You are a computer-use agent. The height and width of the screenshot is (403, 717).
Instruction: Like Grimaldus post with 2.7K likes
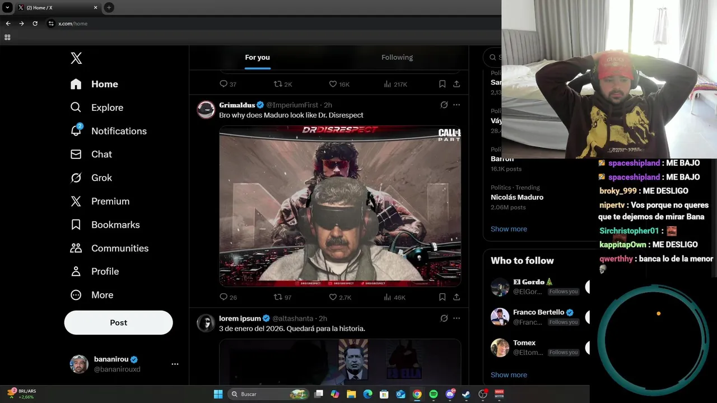coord(339,297)
